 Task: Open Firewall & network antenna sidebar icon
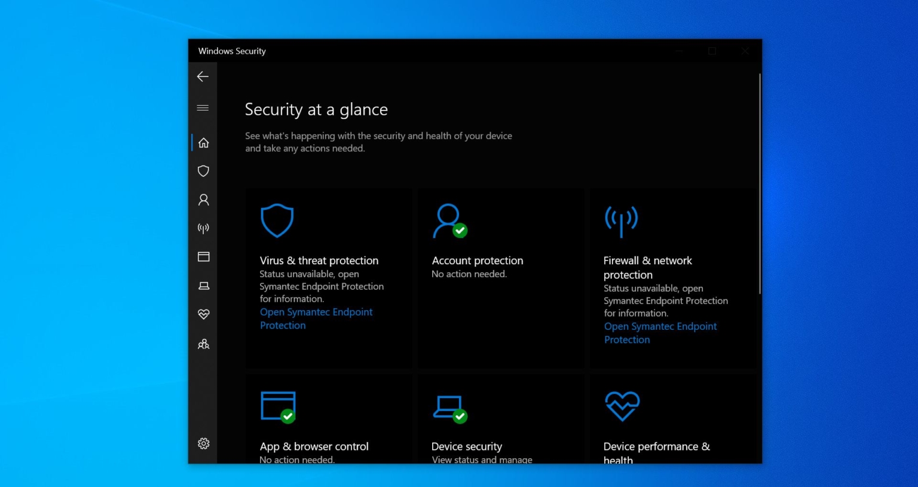203,228
